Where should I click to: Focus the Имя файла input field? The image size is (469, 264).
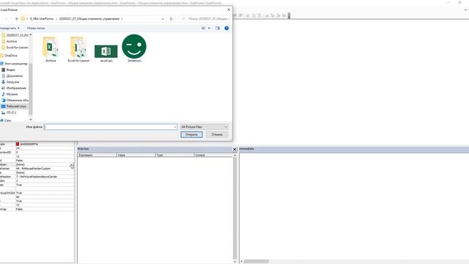pos(111,127)
